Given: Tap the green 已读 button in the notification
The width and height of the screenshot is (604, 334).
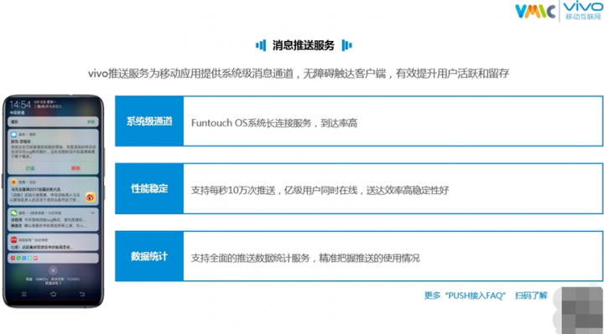Looking at the screenshot, I should [30, 168].
